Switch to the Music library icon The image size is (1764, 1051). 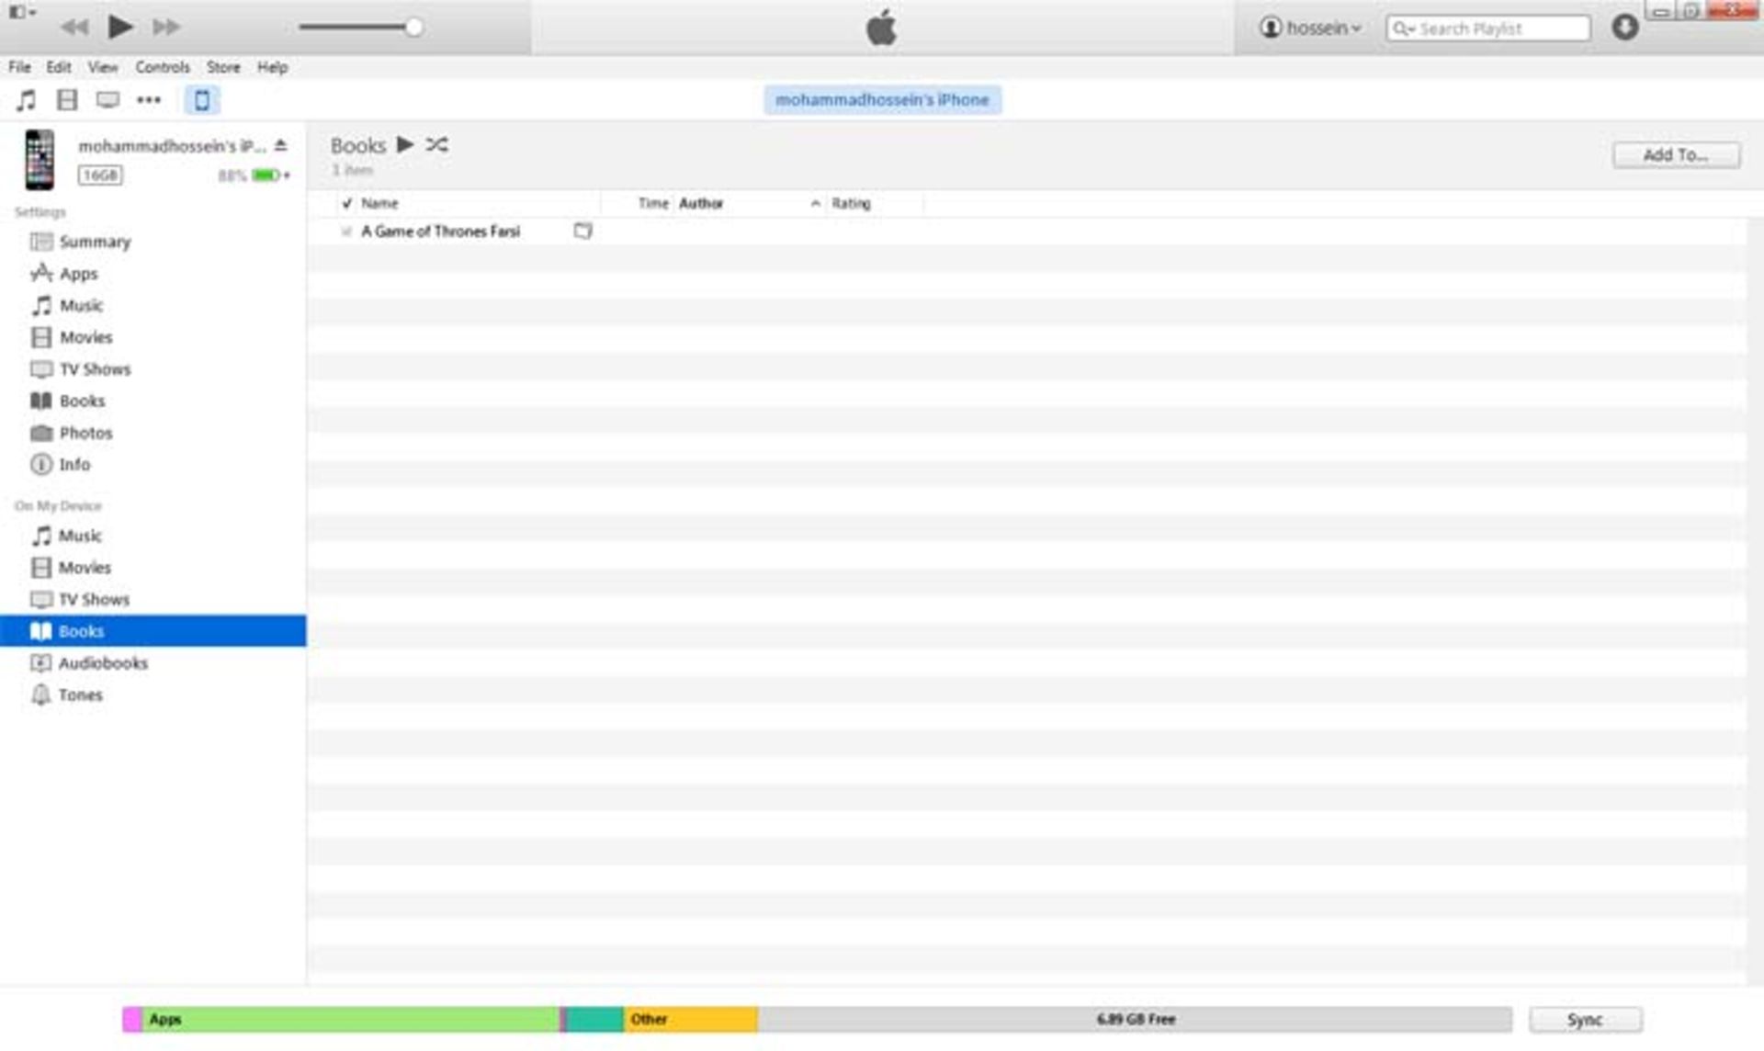click(27, 100)
